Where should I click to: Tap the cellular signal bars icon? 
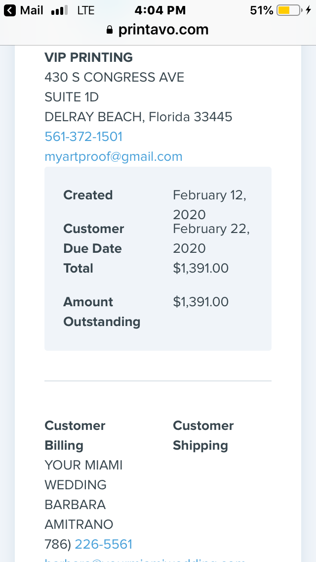[59, 11]
